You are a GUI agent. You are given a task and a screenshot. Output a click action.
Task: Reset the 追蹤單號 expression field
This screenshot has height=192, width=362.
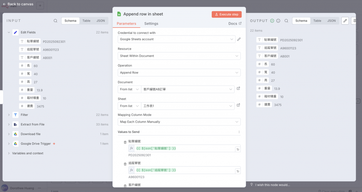point(238,171)
